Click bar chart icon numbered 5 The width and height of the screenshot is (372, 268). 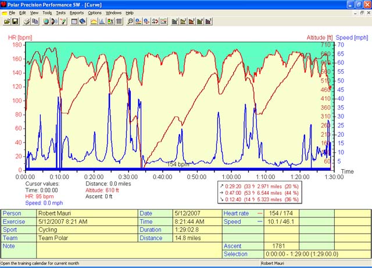coord(208,22)
